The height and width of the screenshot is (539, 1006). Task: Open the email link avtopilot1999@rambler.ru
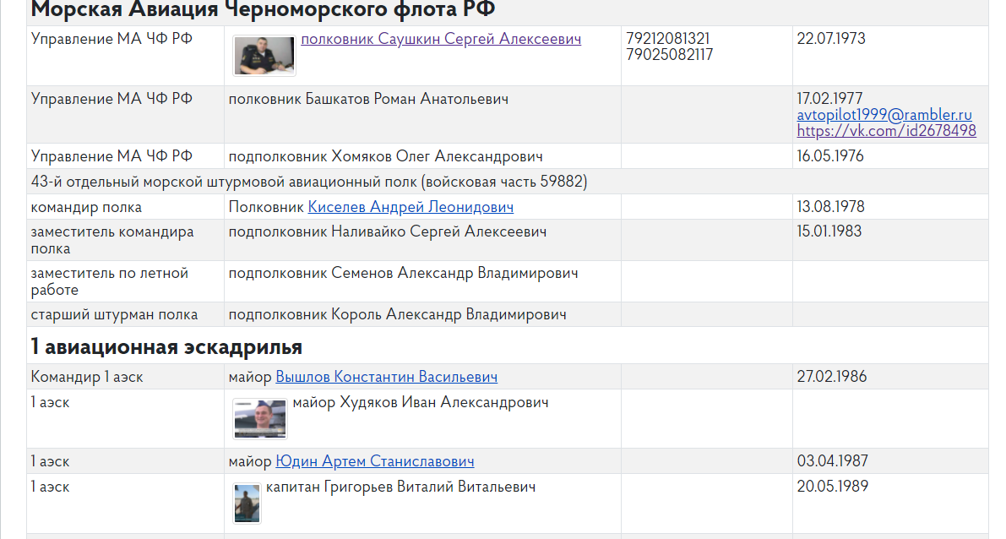tap(884, 115)
